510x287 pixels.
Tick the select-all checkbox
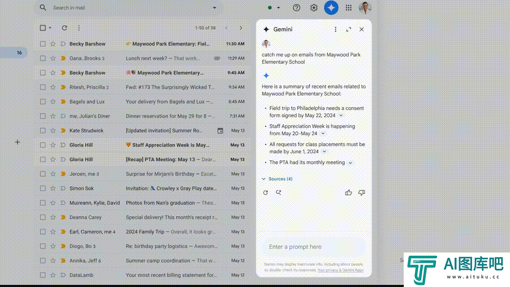(x=42, y=28)
